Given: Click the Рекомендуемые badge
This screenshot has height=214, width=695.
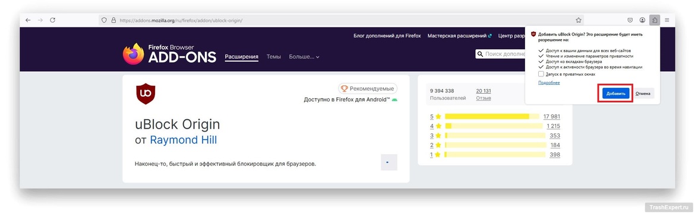Looking at the screenshot, I should point(368,88).
